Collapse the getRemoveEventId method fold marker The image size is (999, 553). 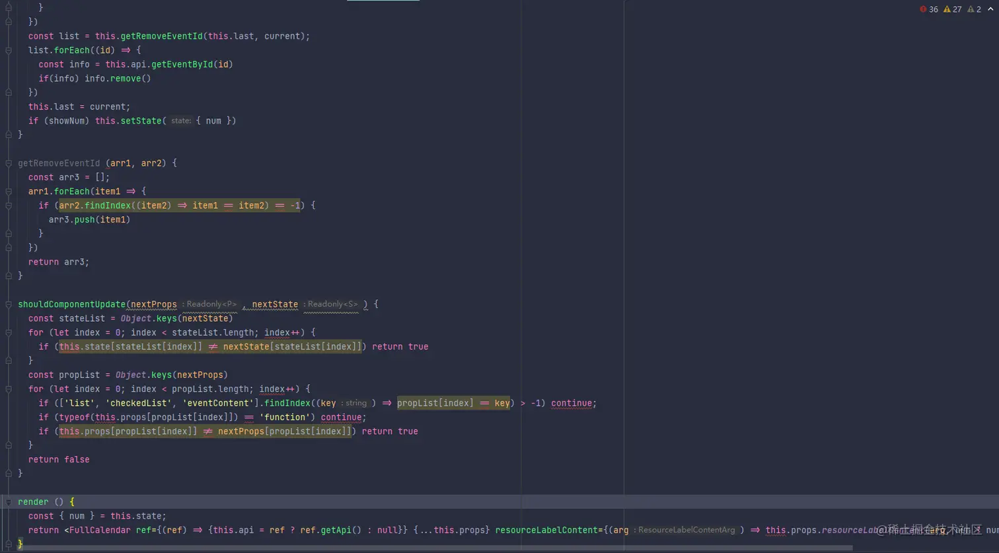[9, 163]
